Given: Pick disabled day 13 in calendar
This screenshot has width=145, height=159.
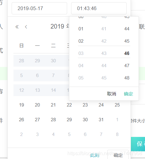Looking at the screenshot, I should 37,90.
